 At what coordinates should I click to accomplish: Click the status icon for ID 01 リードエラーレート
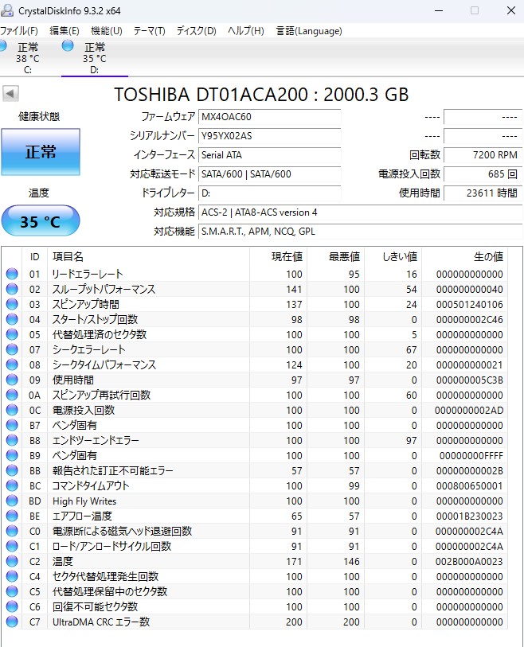pos(12,274)
